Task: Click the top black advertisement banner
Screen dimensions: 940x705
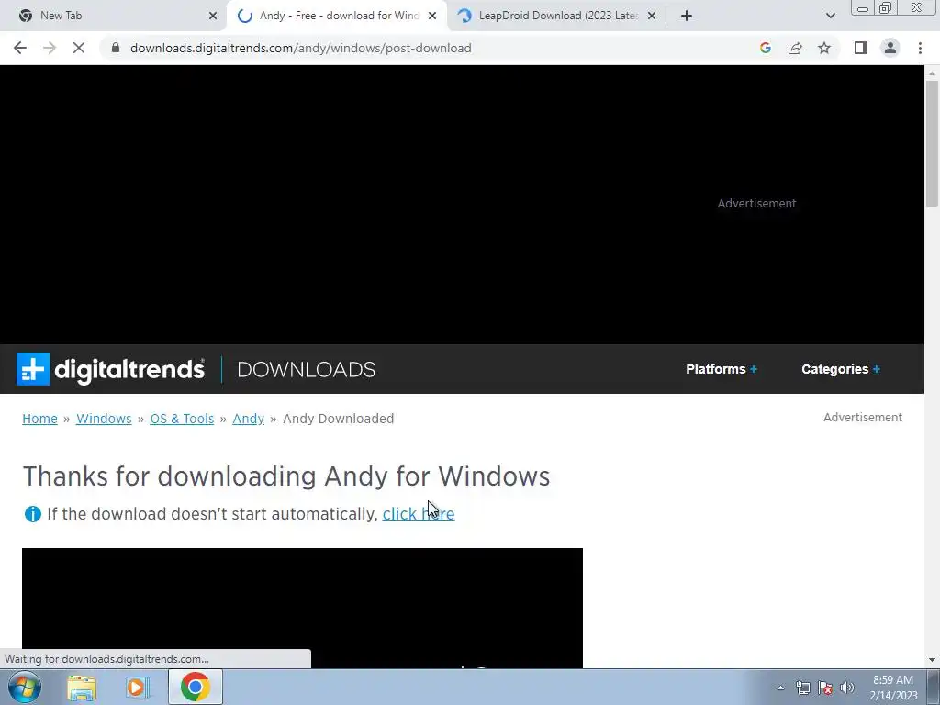Action: tap(462, 205)
